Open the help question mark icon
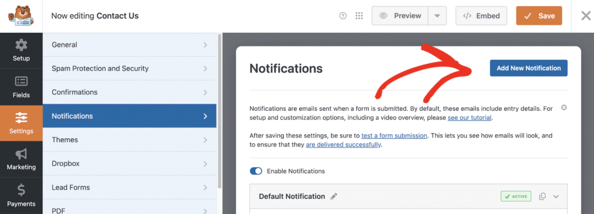 pos(343,16)
